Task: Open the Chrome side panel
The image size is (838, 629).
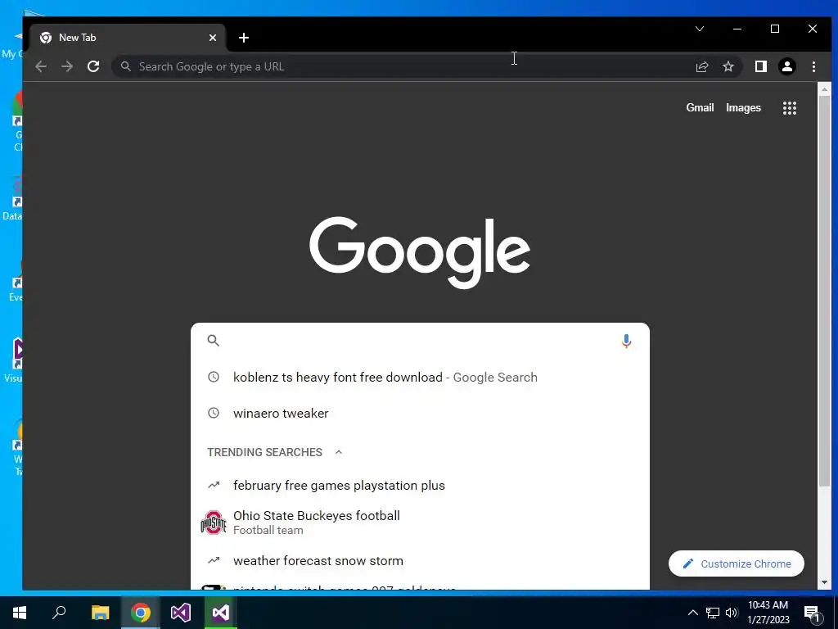Action: (x=760, y=66)
